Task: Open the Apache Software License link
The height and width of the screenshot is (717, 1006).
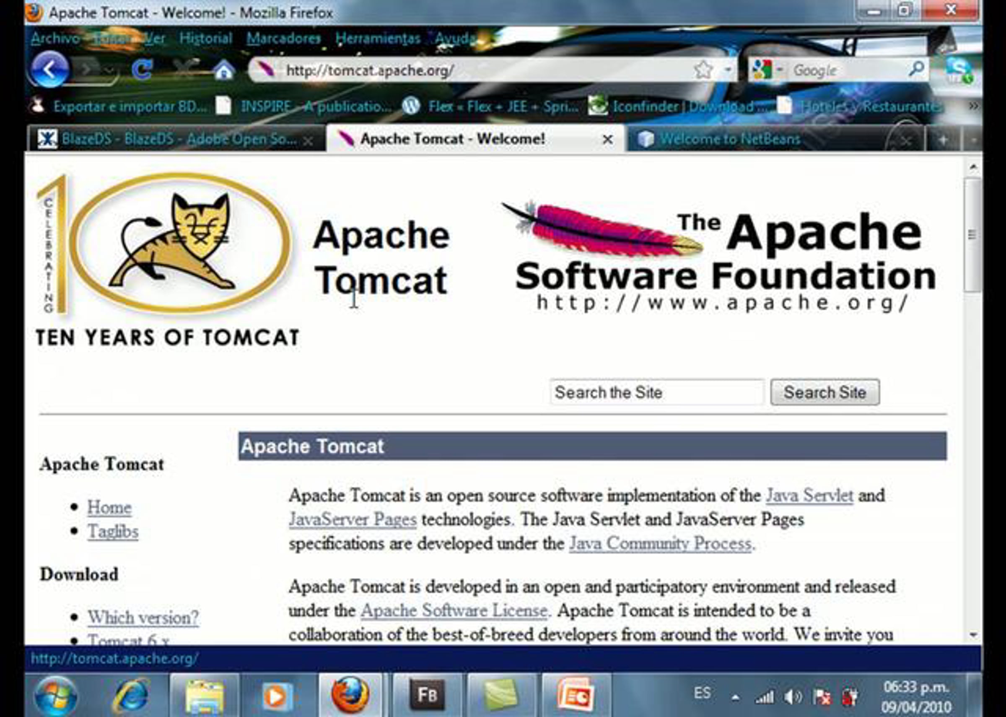Action: click(x=454, y=611)
